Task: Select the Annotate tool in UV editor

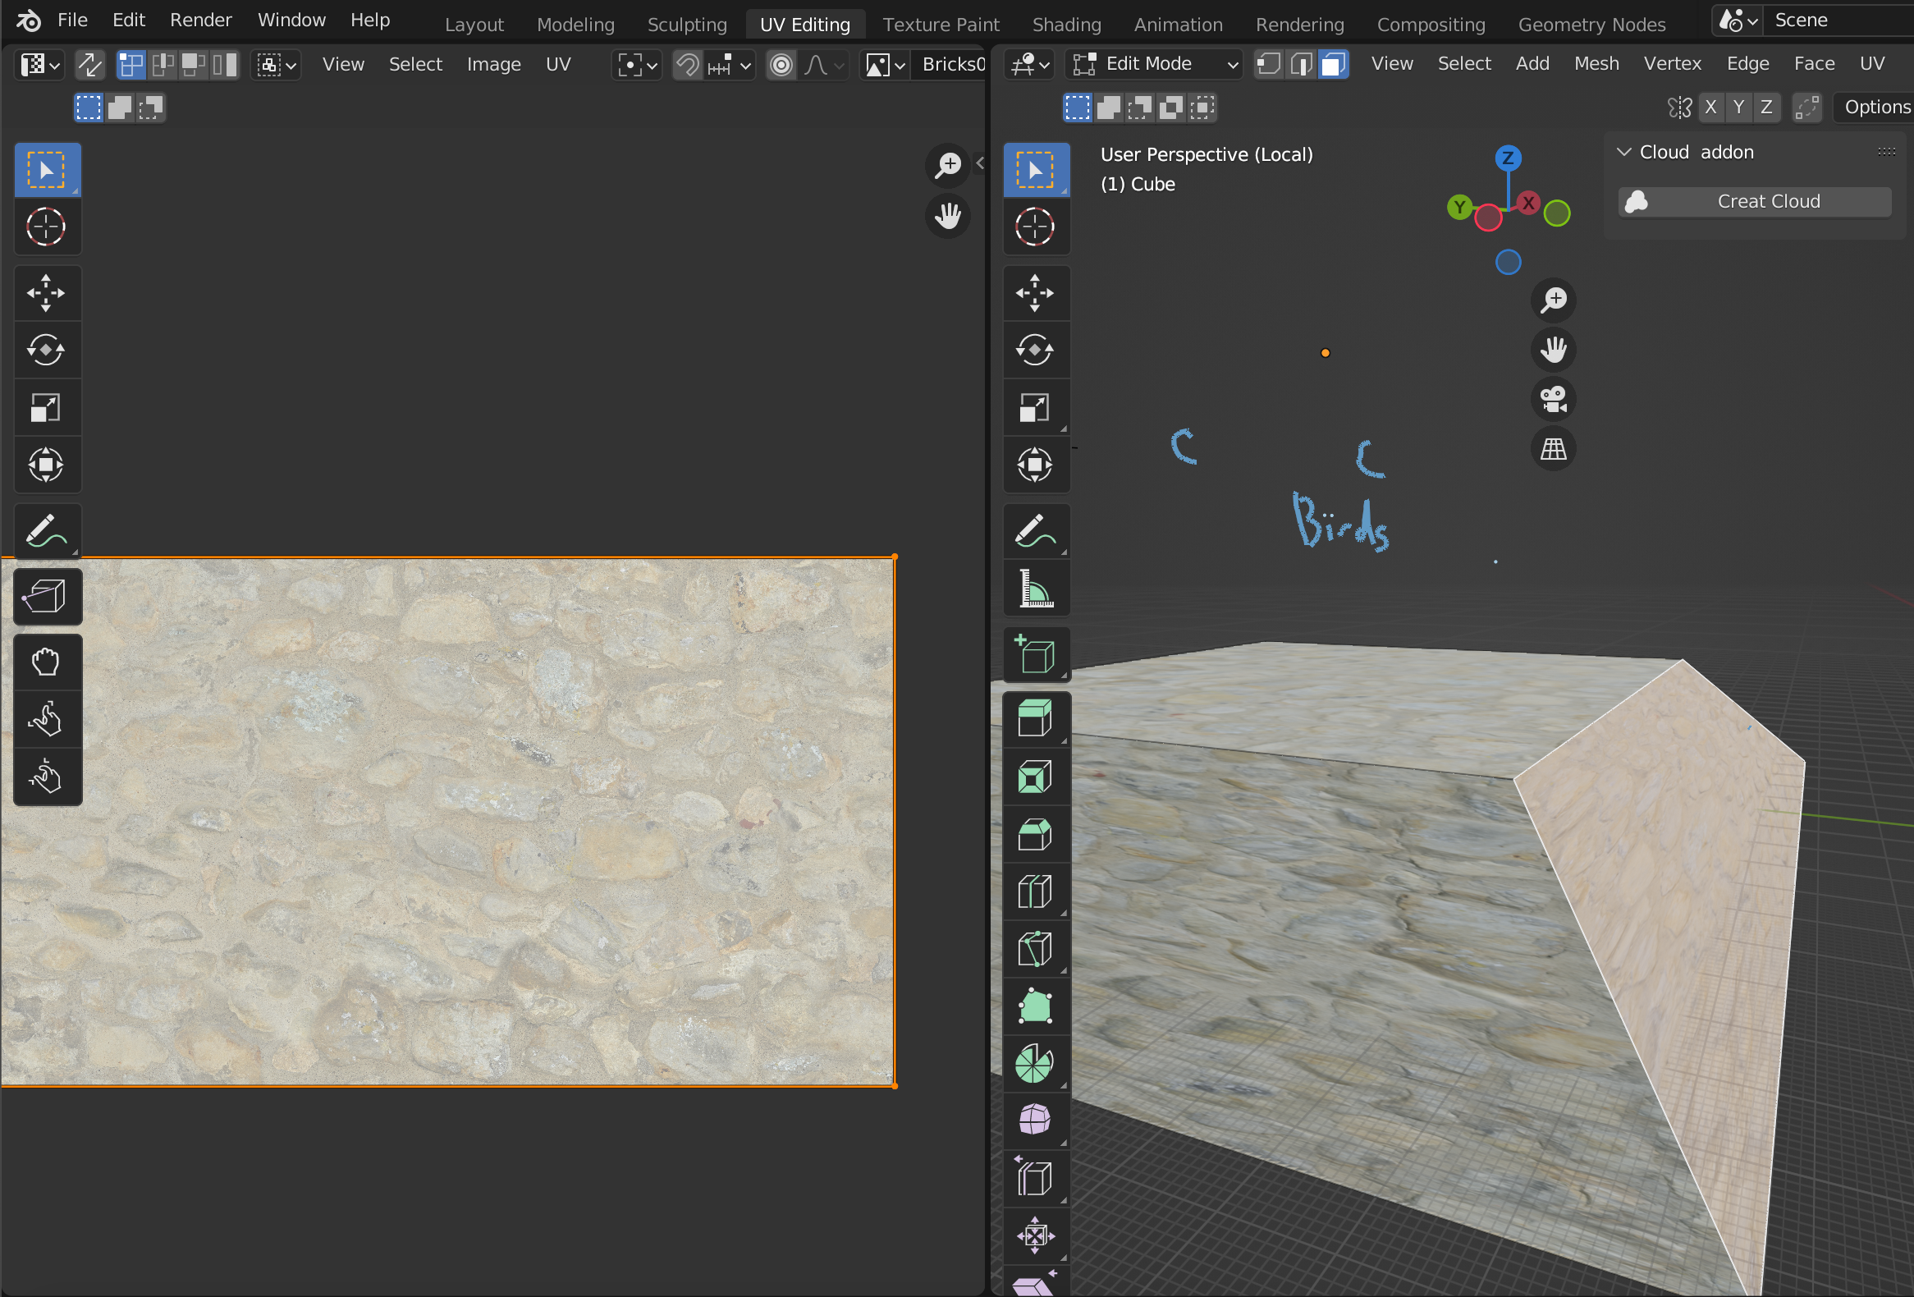Action: [x=47, y=531]
